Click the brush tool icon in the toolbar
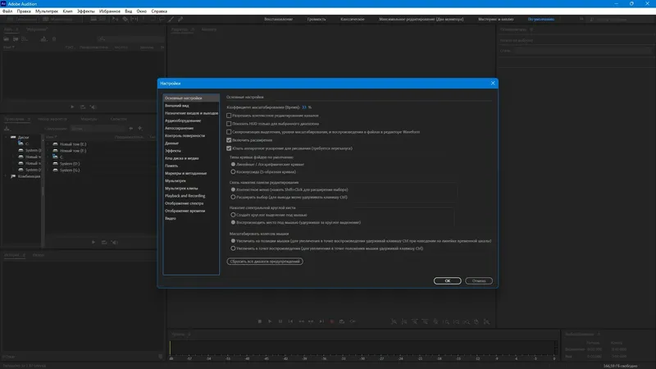656x369 pixels. (171, 19)
